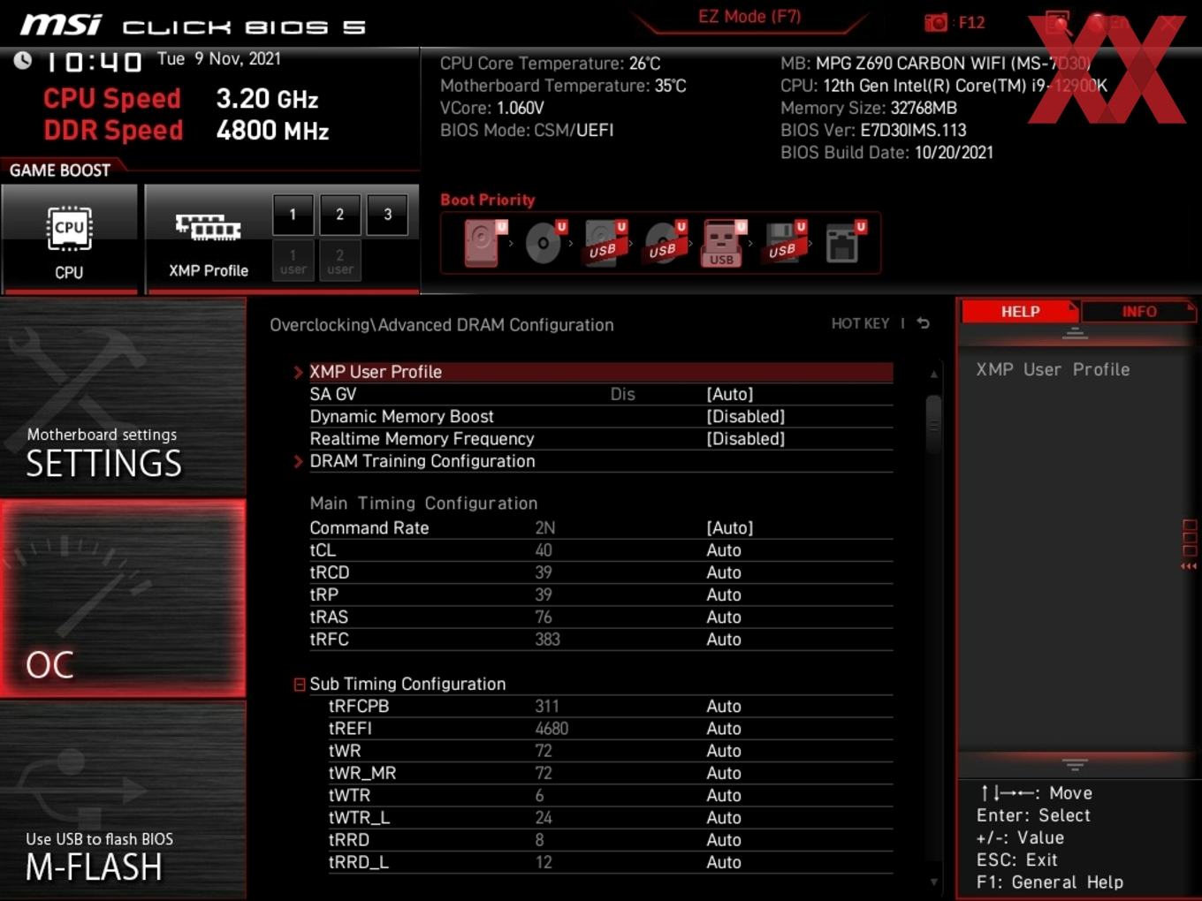Click the settings list scrollbar thumb
The image size is (1202, 901).
933,424
